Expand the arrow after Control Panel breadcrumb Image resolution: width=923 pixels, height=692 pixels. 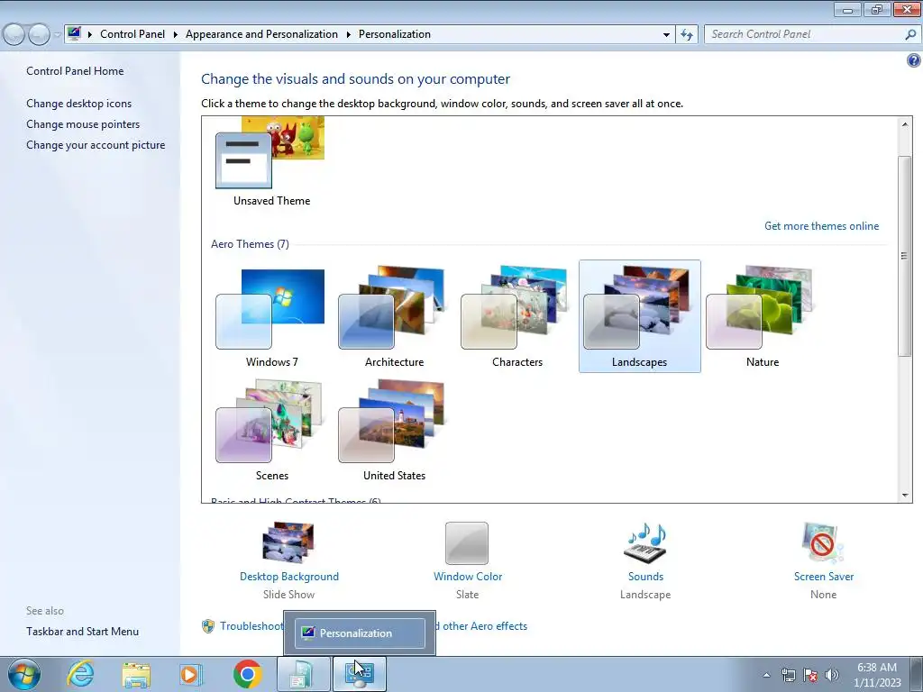[175, 34]
